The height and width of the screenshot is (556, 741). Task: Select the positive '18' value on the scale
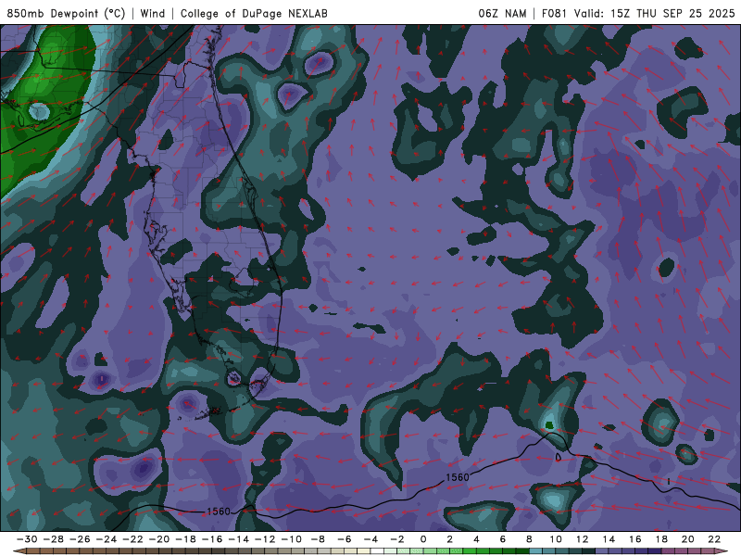661,539
